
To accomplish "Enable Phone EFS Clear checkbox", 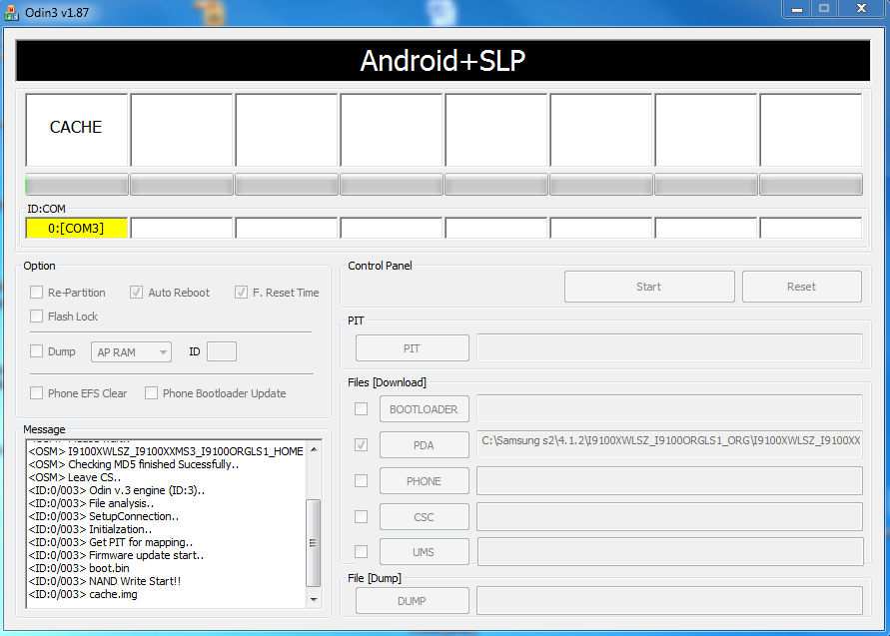I will click(x=36, y=392).
